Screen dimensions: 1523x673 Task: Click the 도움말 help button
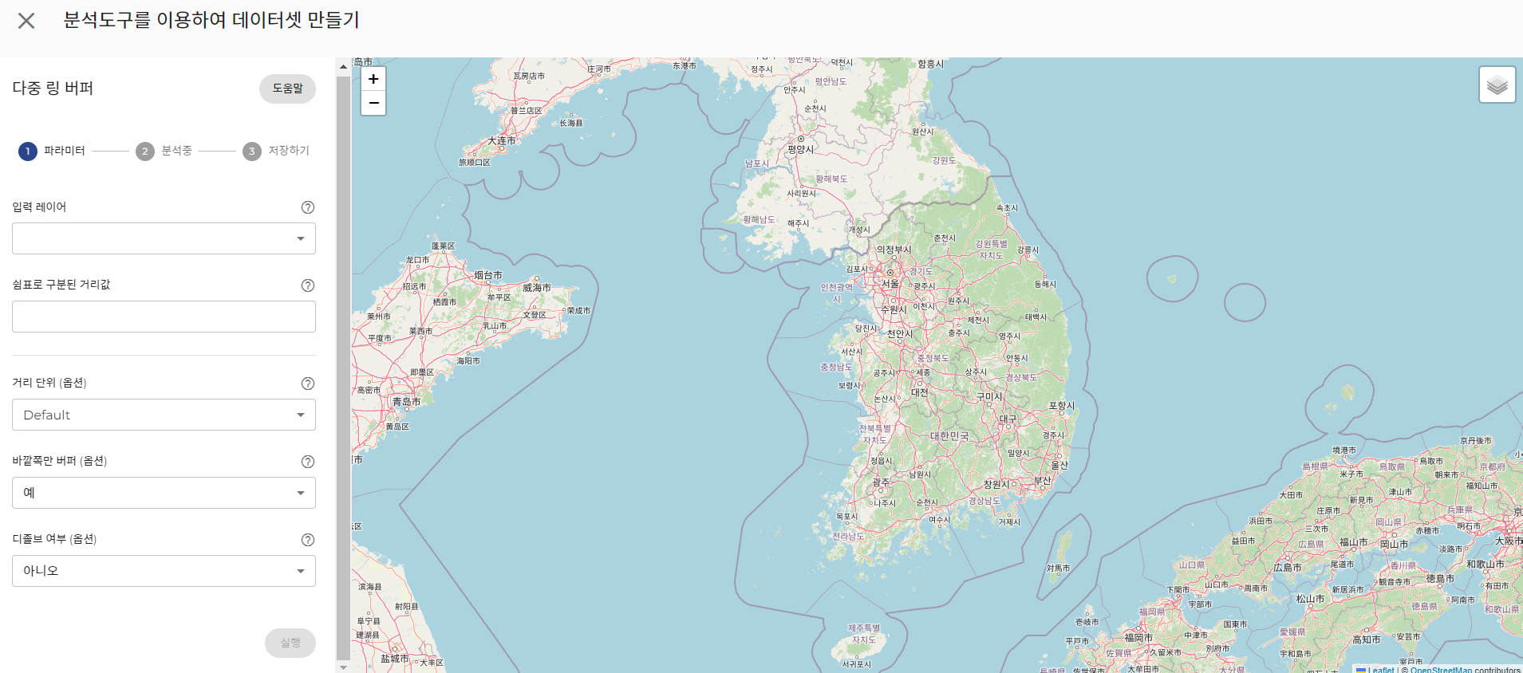[287, 89]
